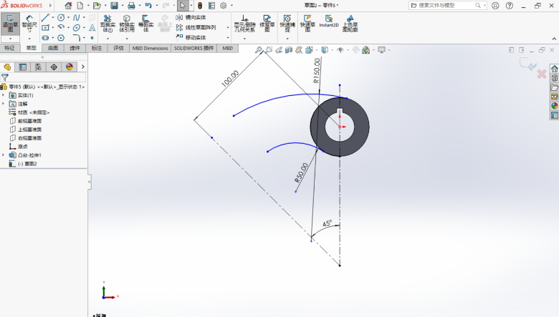
Task: Click the Select cursor tool
Action: (x=183, y=5)
